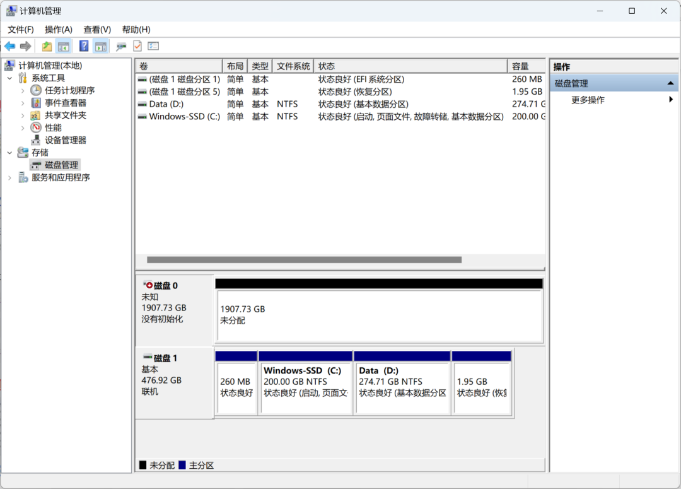Image resolution: width=681 pixels, height=489 pixels.
Task: Click the Data (D:) volume row icon
Action: tap(142, 104)
